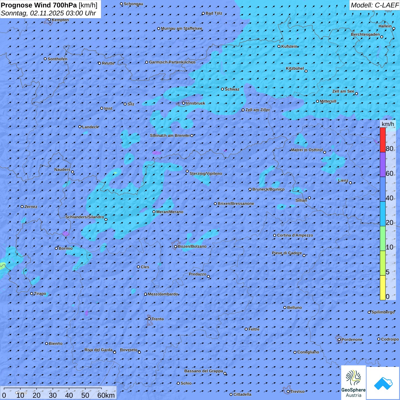The width and height of the screenshot is (400, 400).
Task: Click the "Garmisch-Partenkirchen" city label
Action: coord(172,62)
